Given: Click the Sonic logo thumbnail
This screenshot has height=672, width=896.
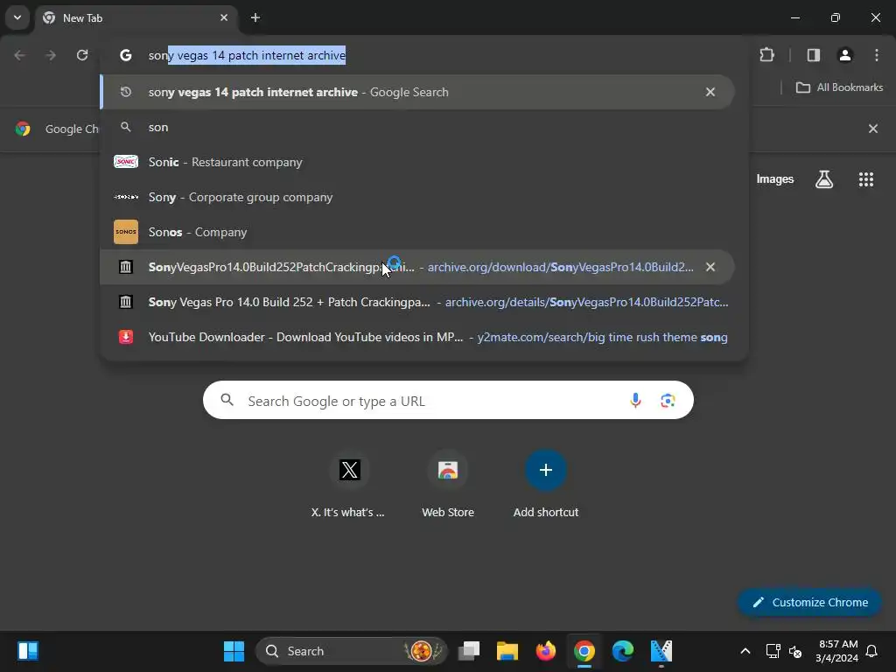Looking at the screenshot, I should pyautogui.click(x=126, y=162).
